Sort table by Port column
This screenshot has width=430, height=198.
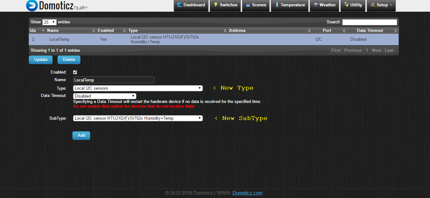coord(329,31)
